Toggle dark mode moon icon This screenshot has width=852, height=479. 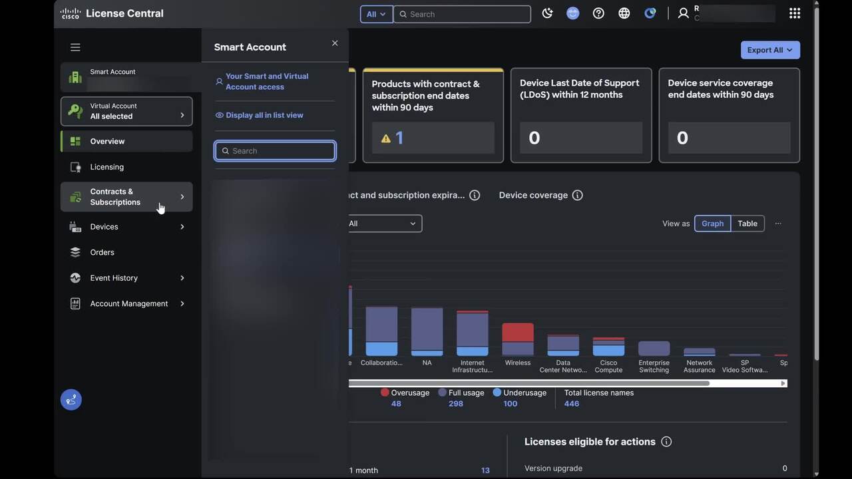pyautogui.click(x=547, y=13)
